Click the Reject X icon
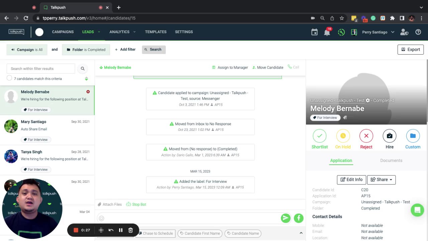The width and height of the screenshot is (428, 241). [x=366, y=136]
